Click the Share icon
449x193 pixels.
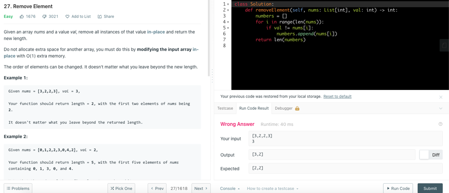100,17
